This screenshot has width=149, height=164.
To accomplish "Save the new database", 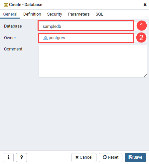I will (x=135, y=157).
